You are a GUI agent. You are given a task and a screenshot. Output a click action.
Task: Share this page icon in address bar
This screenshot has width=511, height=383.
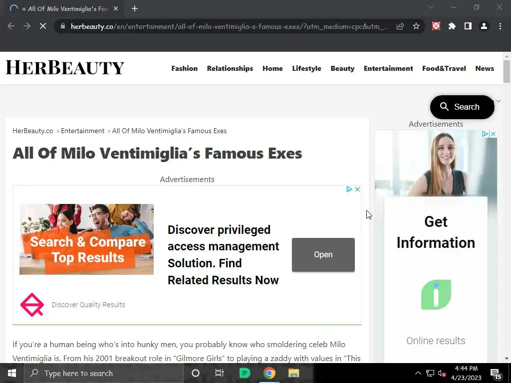pos(400,26)
